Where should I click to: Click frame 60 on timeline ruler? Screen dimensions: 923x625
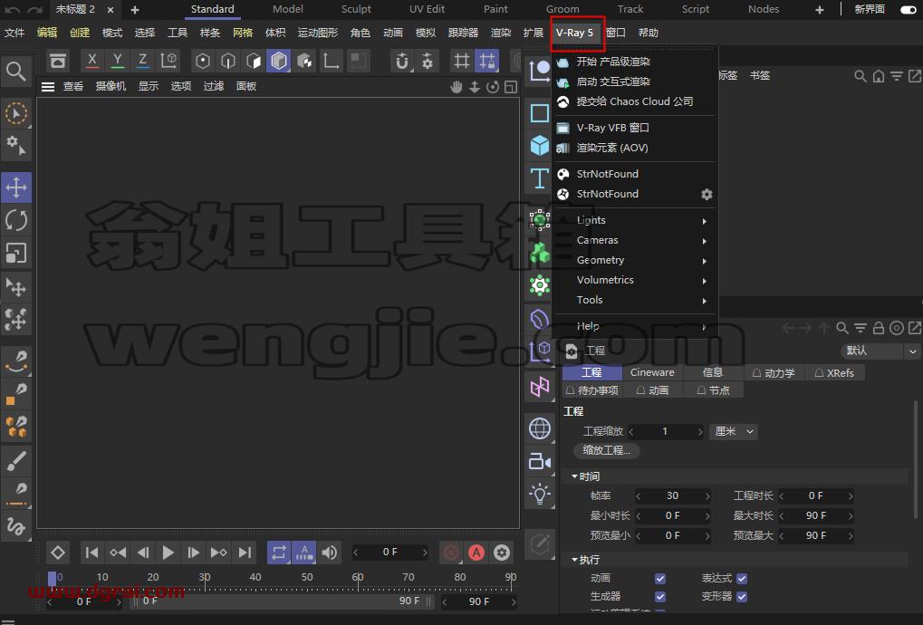coord(358,577)
